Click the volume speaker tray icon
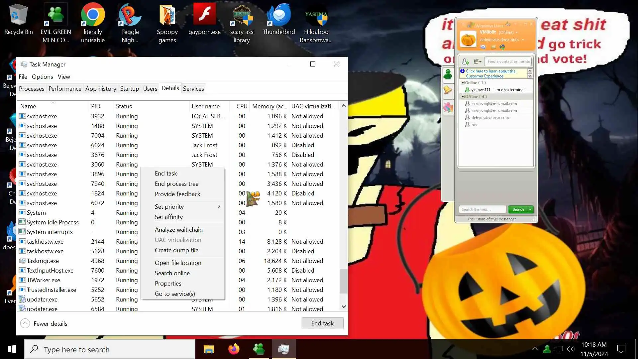The image size is (638, 359). (570, 349)
